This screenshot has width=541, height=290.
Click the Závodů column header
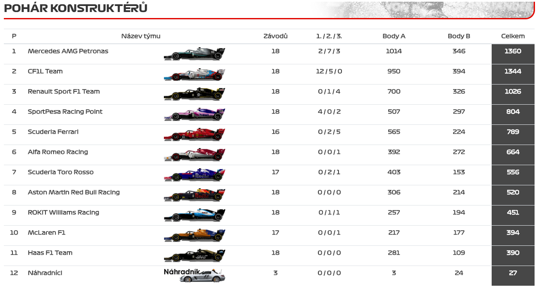tap(275, 36)
